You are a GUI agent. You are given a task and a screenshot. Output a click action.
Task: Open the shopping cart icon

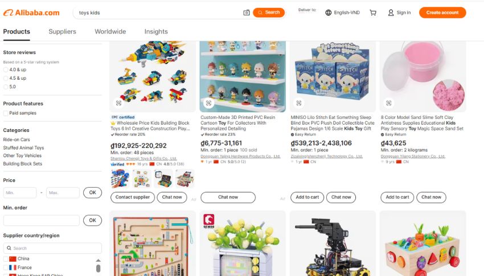tap(373, 13)
